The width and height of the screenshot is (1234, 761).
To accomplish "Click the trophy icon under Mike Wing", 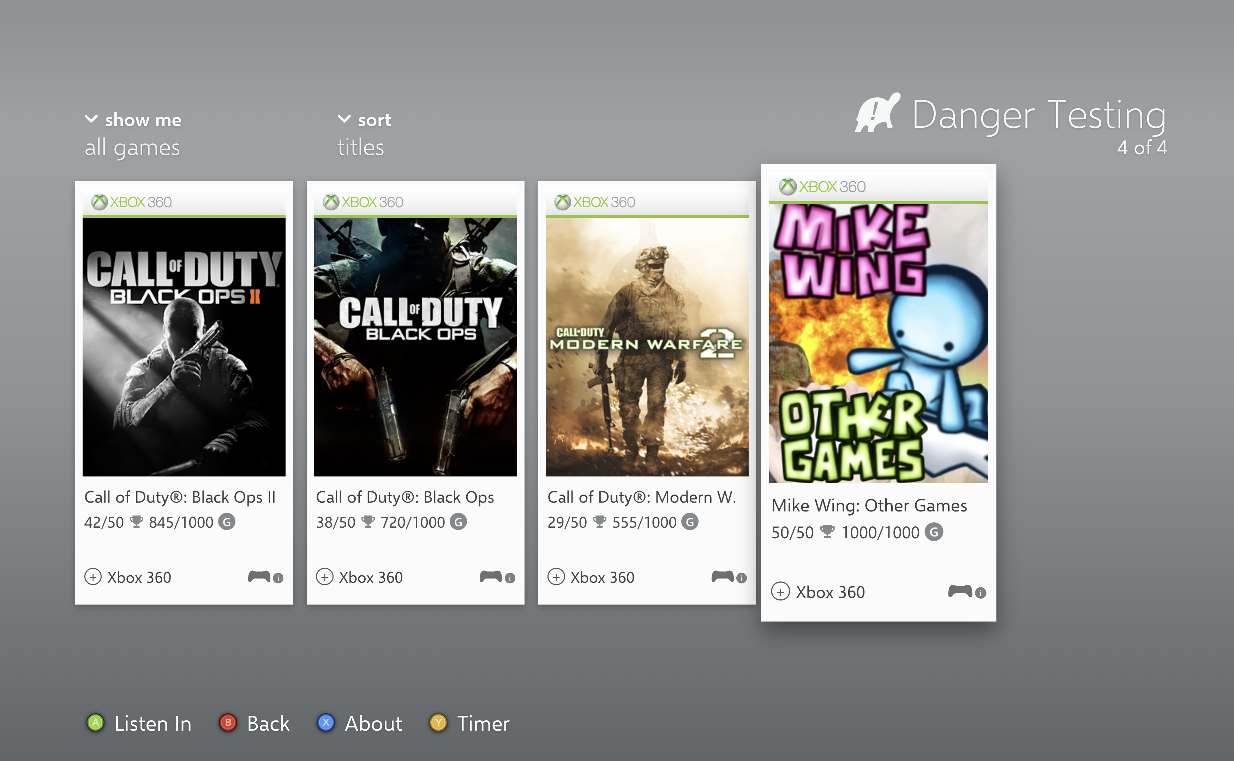I will (x=827, y=532).
